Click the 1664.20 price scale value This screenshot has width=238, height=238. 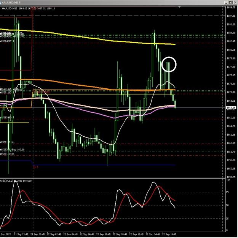tap(231, 126)
